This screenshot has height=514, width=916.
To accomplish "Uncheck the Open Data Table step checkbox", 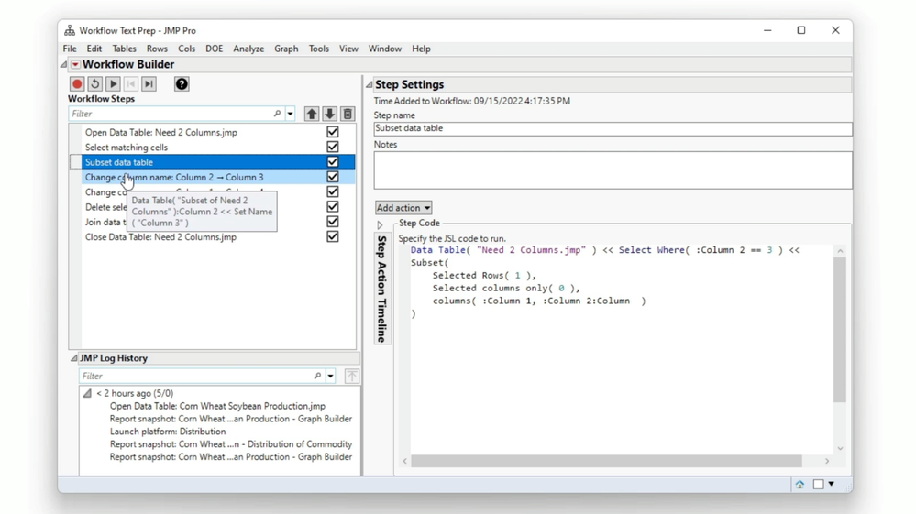I will tap(333, 132).
